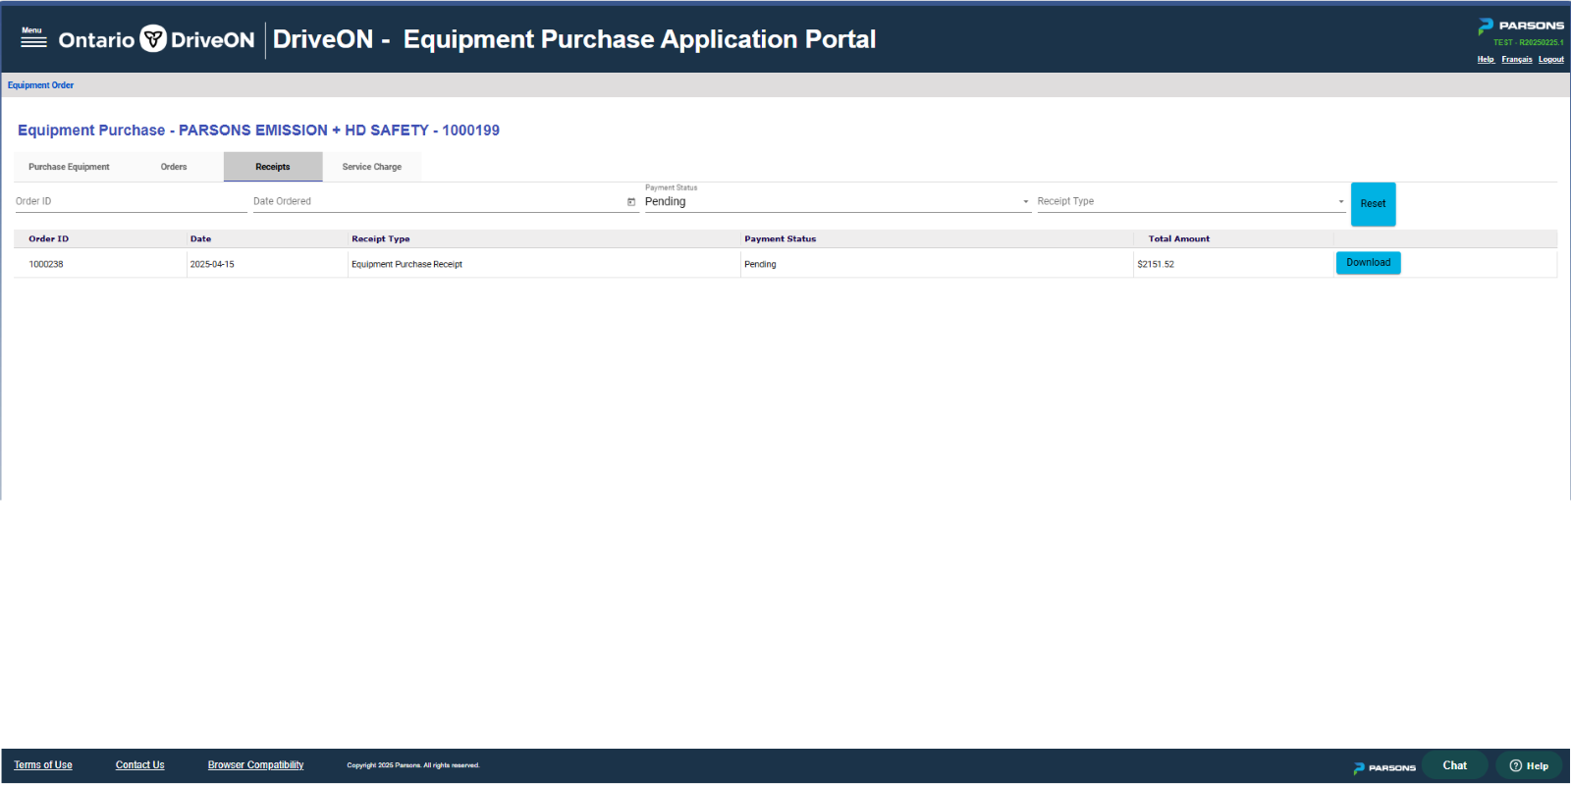The width and height of the screenshot is (1571, 785).
Task: Expand the Receipt Type dropdown
Action: (1191, 201)
